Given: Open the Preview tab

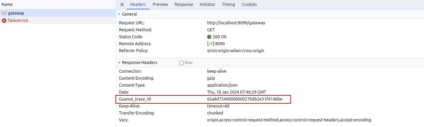Looking at the screenshot, I should [x=160, y=5].
